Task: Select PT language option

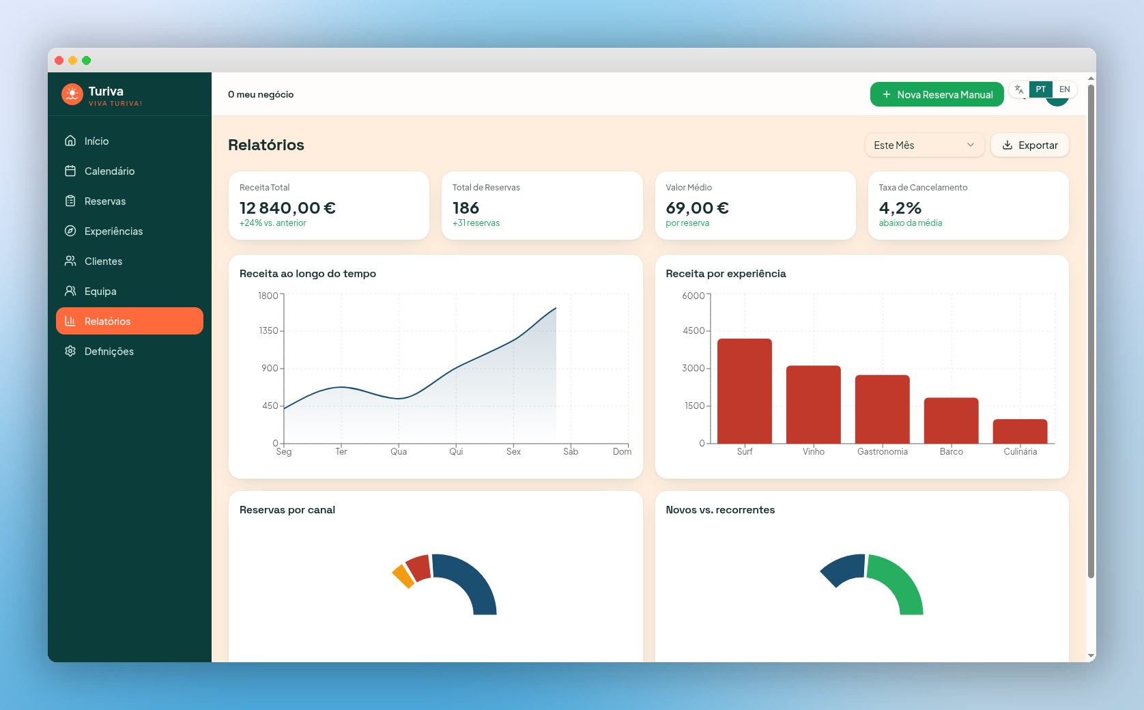Action: pos(1040,89)
